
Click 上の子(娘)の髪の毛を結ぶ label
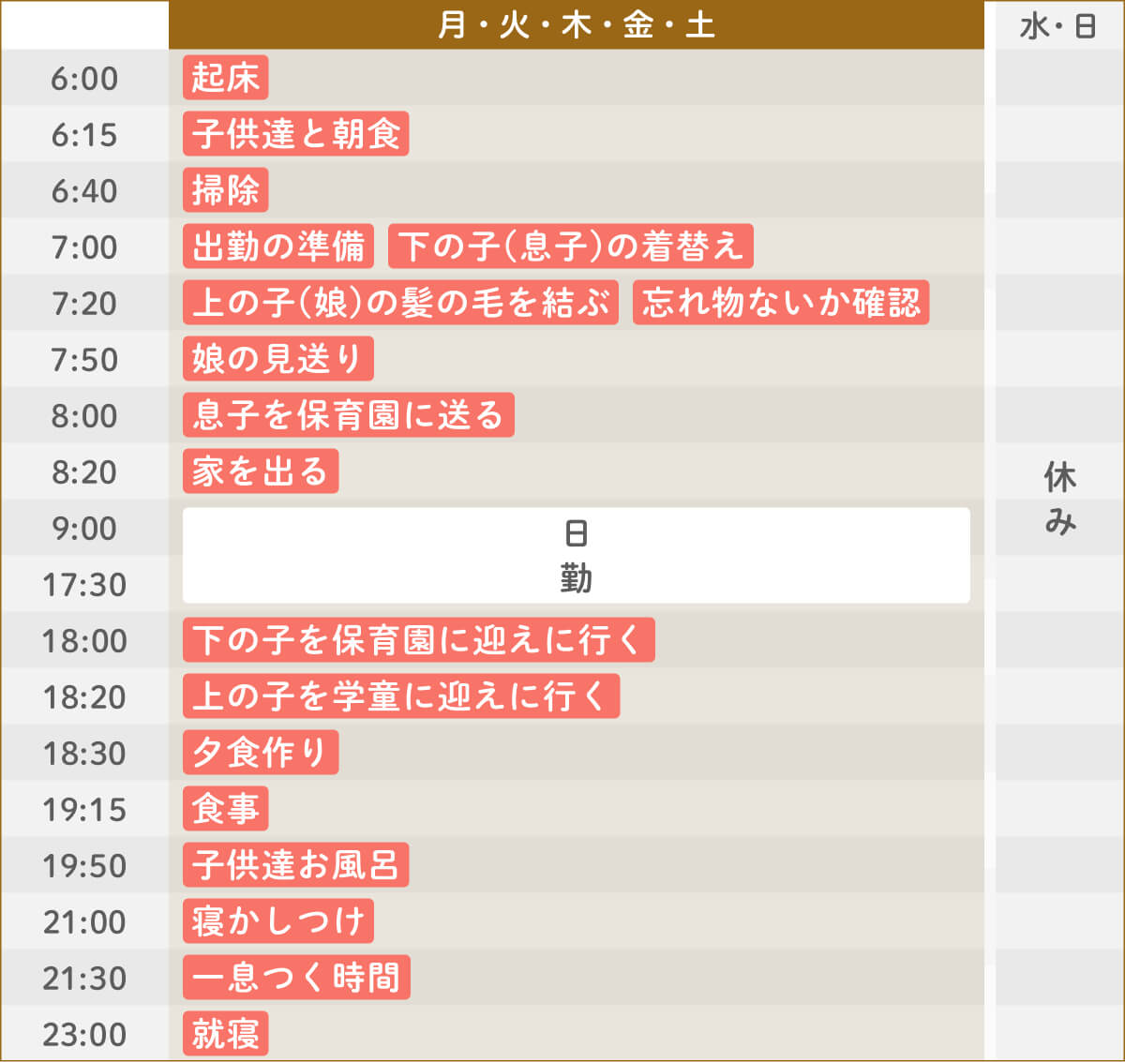pyautogui.click(x=401, y=303)
